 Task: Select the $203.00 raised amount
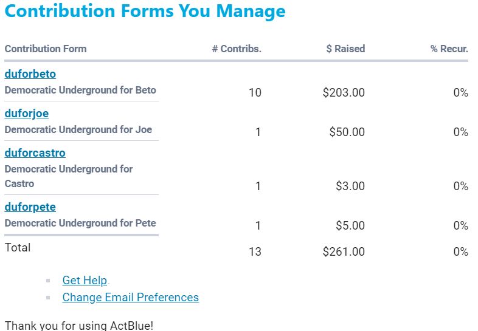[x=344, y=93]
